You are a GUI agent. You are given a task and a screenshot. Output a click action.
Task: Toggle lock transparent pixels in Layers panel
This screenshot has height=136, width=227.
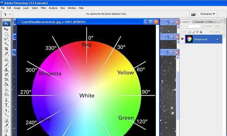190,32
